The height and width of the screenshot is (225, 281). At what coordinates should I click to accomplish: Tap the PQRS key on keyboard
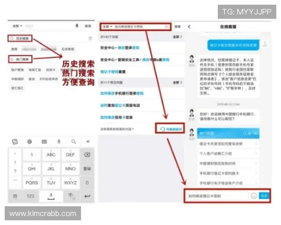pos(32,183)
